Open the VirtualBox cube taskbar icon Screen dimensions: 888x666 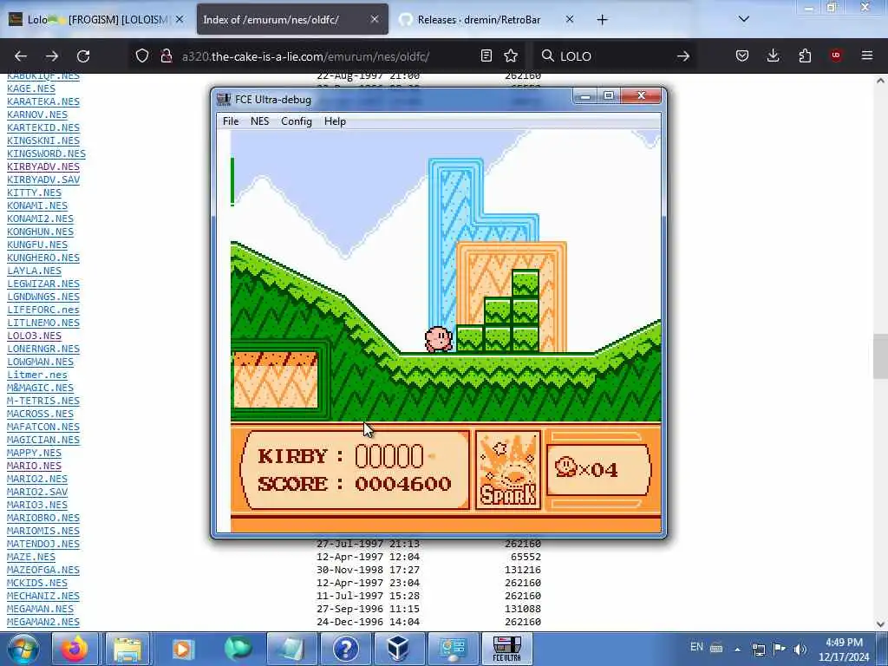coord(399,649)
